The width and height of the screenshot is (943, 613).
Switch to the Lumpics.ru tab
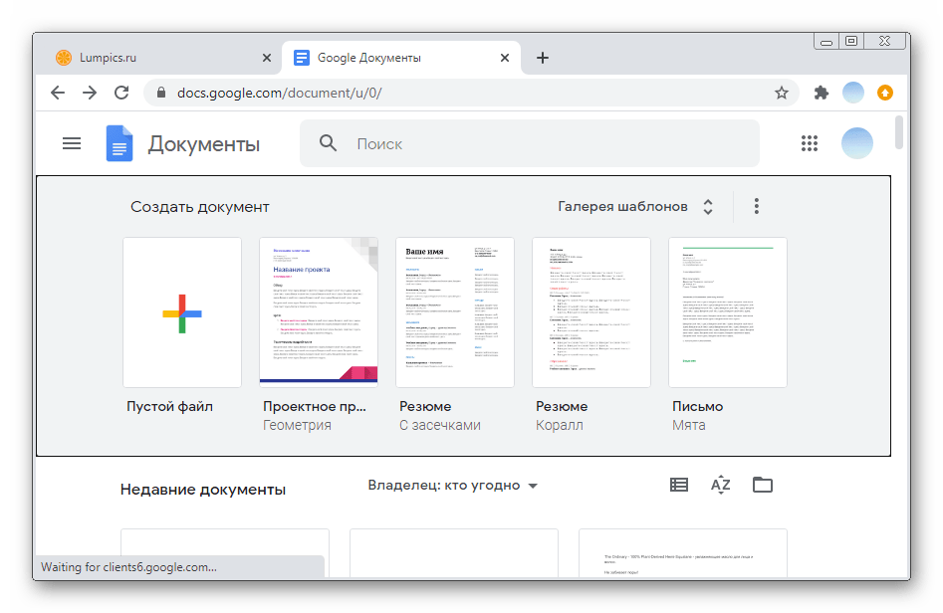[x=157, y=58]
